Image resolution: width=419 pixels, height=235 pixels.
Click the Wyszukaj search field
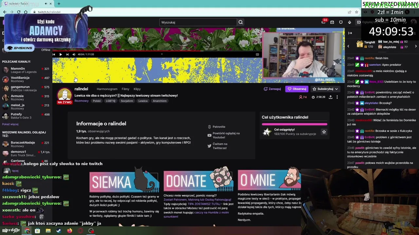tap(198, 22)
